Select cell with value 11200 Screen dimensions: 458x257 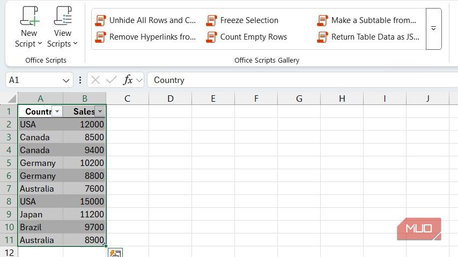(x=84, y=214)
